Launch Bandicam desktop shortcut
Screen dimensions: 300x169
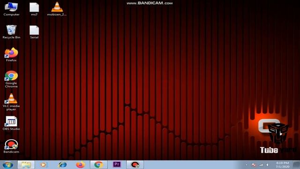tap(11, 146)
